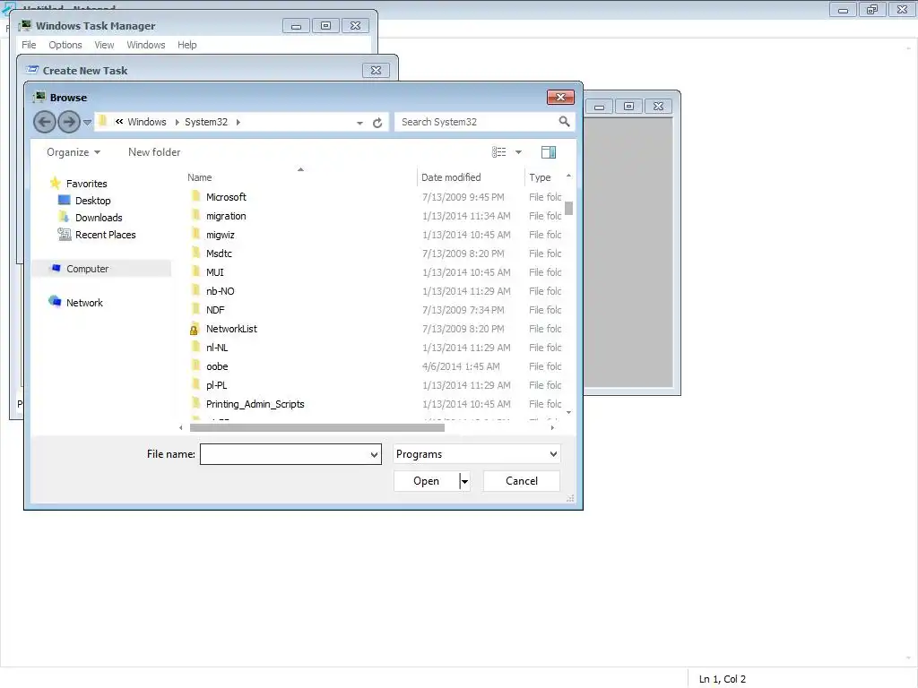Click scroll down arrow of file list

tap(568, 412)
